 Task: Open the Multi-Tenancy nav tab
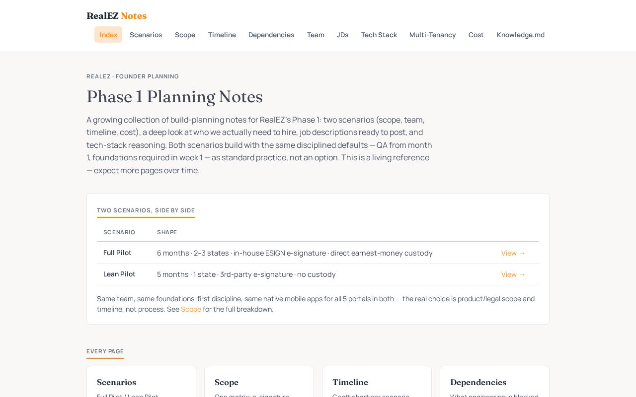pos(432,35)
